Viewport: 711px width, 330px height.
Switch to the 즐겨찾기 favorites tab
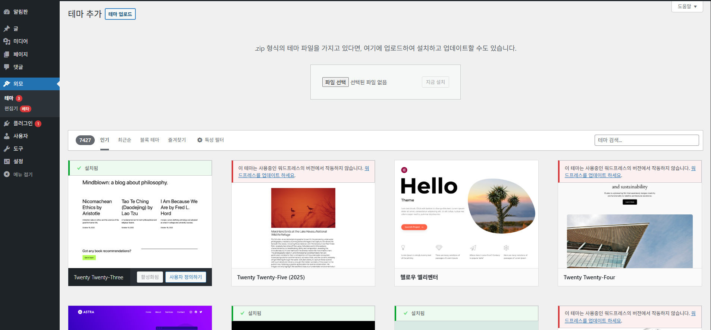click(x=177, y=140)
